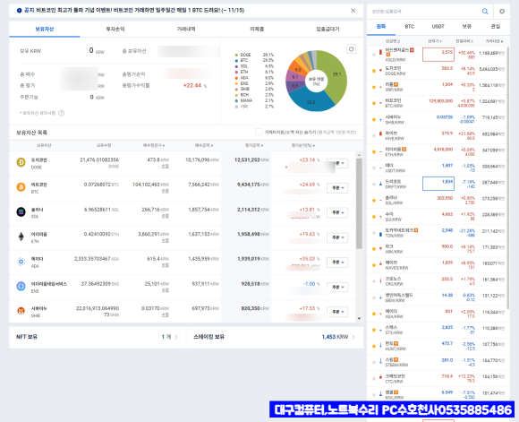Click the DOGE legend color dot
The image size is (519, 422).
click(236, 55)
